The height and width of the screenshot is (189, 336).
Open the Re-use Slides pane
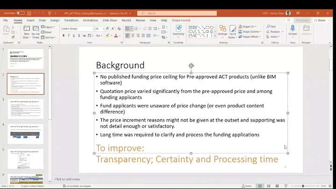coord(35,31)
